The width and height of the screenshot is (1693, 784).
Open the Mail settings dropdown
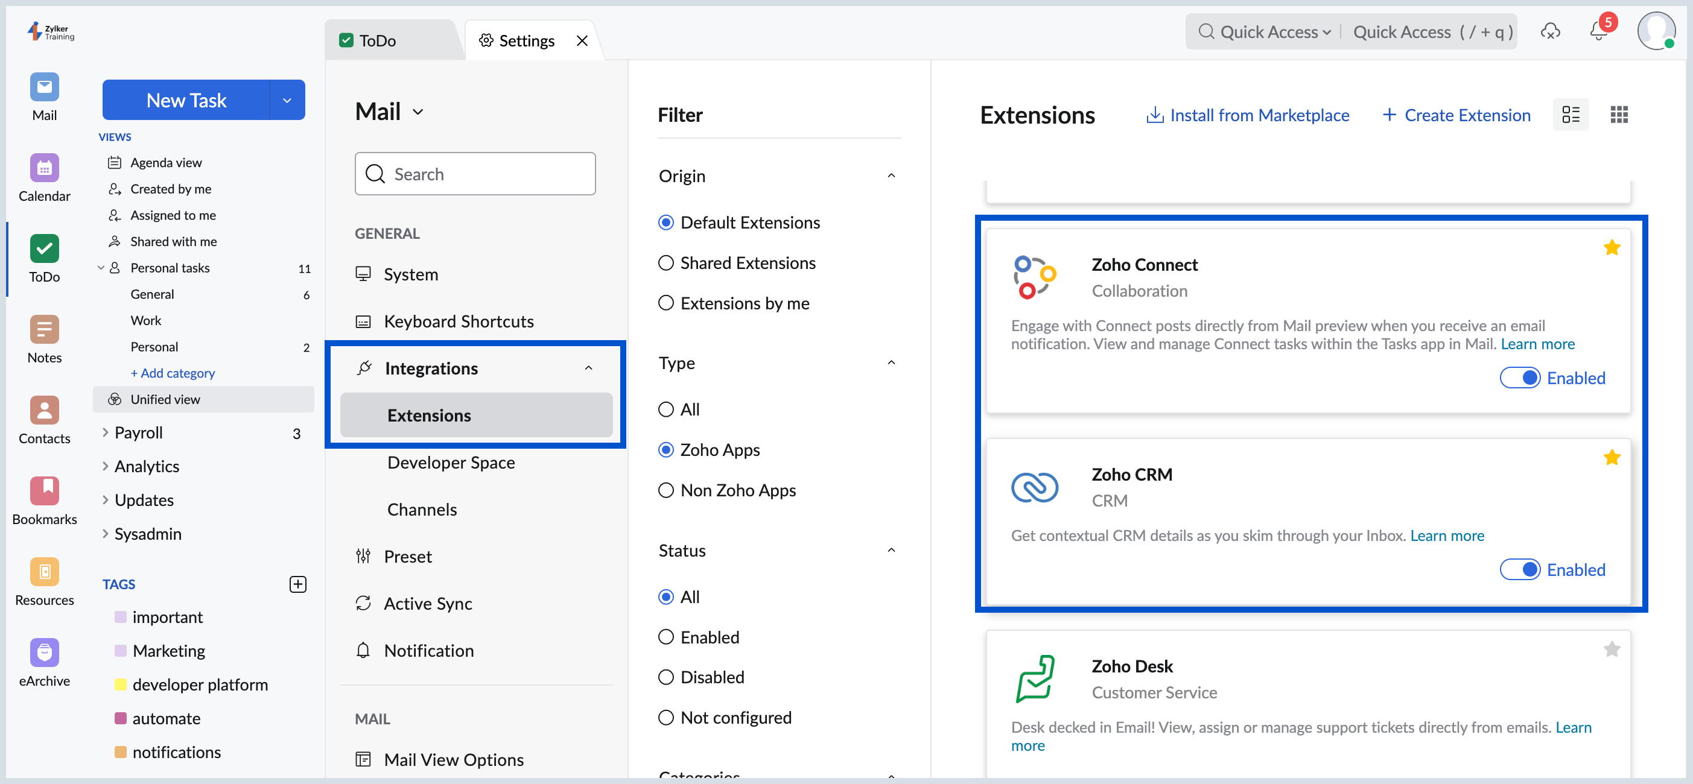418,112
